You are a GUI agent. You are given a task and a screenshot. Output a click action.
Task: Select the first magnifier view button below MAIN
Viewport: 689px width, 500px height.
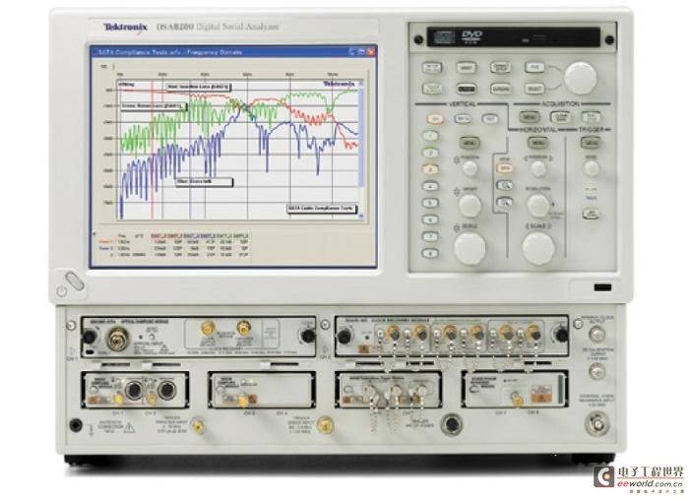(x=504, y=185)
